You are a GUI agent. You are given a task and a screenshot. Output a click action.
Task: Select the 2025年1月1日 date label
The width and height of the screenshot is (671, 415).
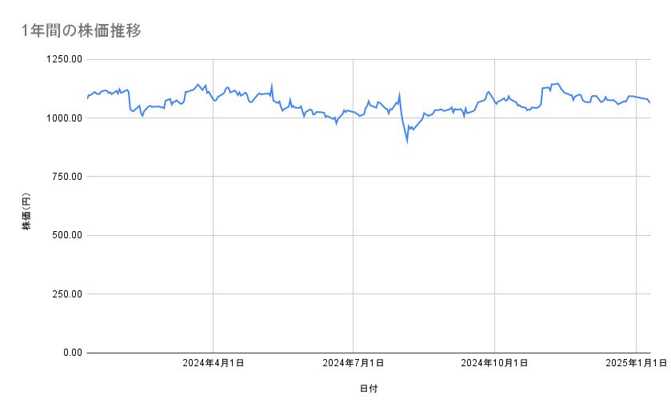click(635, 364)
